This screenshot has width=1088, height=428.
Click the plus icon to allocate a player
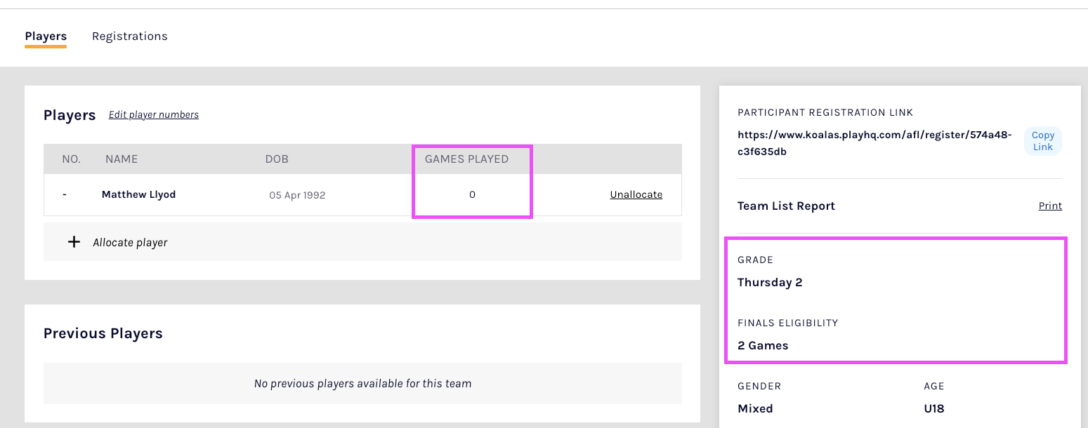74,242
